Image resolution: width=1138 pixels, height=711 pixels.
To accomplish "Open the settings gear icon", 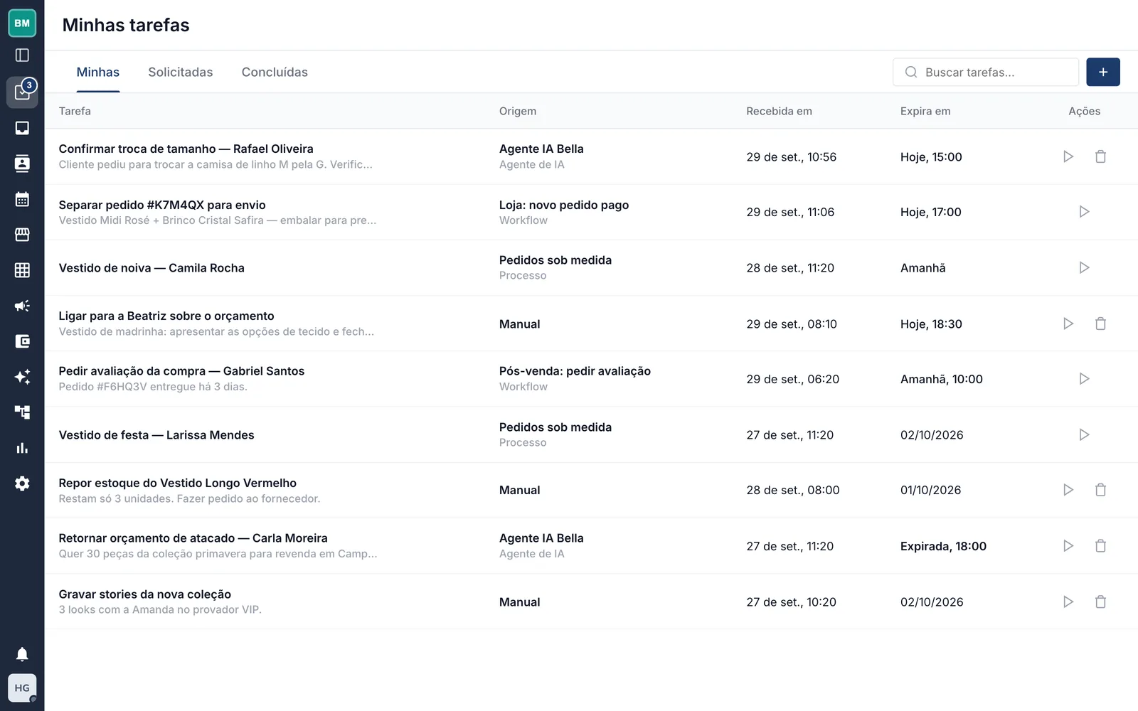I will [x=22, y=483].
